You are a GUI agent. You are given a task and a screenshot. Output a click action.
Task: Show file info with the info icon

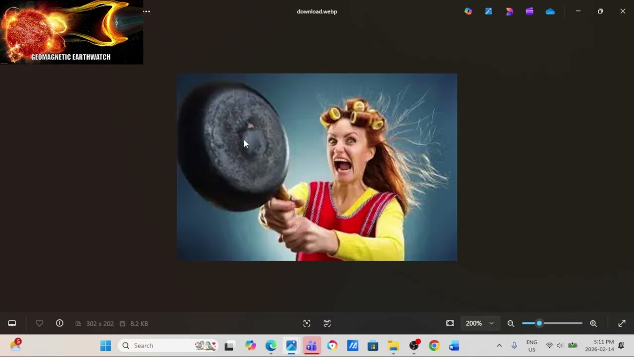(59, 323)
